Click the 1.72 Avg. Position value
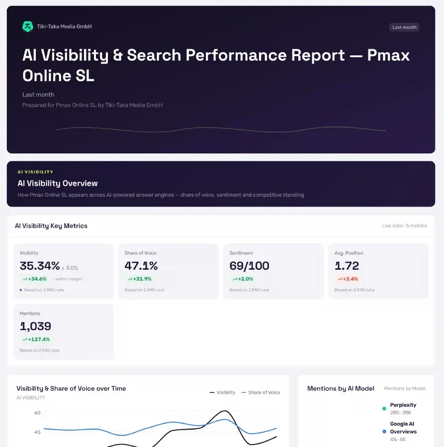The image size is (444, 447). (x=347, y=266)
